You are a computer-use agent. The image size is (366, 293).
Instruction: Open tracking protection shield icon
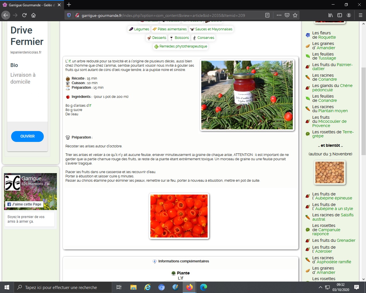69,15
